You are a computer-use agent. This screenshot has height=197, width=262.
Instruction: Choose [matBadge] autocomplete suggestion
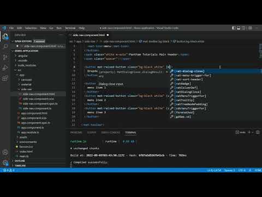183,84
